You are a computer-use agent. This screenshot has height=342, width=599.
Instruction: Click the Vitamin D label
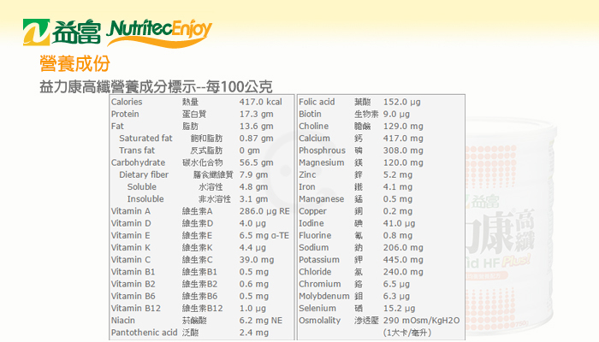coord(131,223)
